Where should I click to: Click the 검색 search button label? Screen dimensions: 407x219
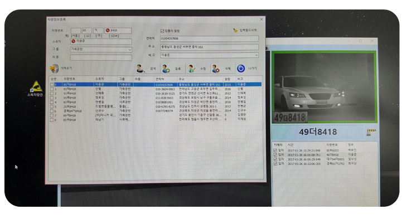153,69
